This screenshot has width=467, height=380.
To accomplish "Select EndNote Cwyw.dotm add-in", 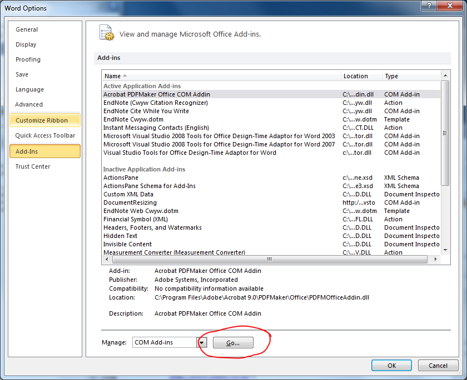I will [271, 119].
